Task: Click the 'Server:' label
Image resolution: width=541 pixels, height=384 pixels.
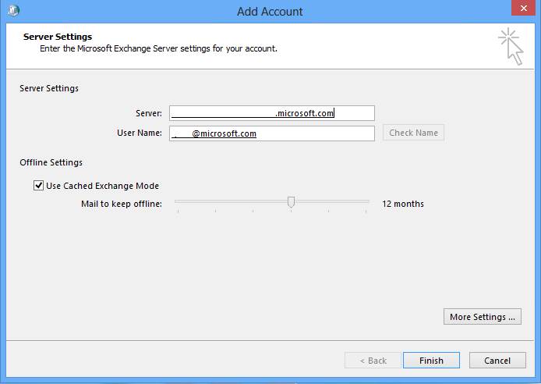Action: tap(149, 113)
